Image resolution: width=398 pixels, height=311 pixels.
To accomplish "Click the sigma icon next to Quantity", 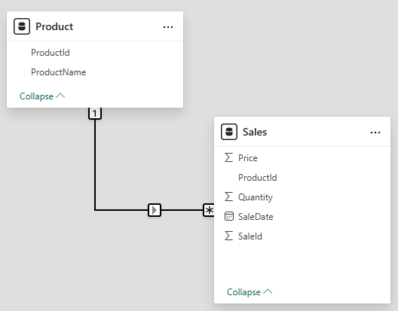I will point(228,197).
